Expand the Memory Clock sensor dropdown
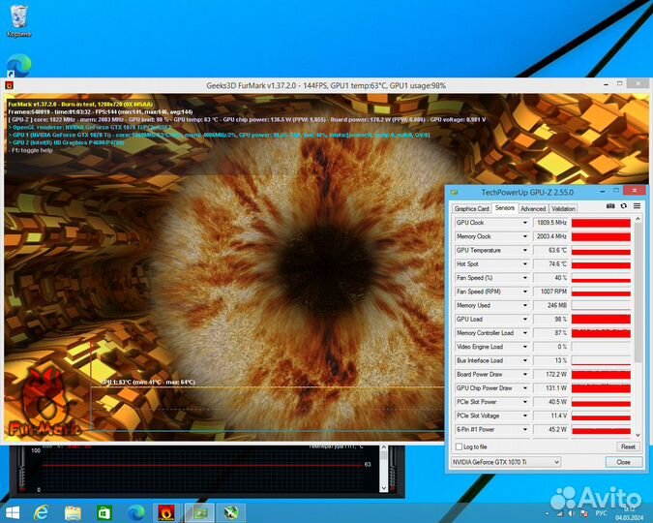The height and width of the screenshot is (523, 653). tap(524, 236)
